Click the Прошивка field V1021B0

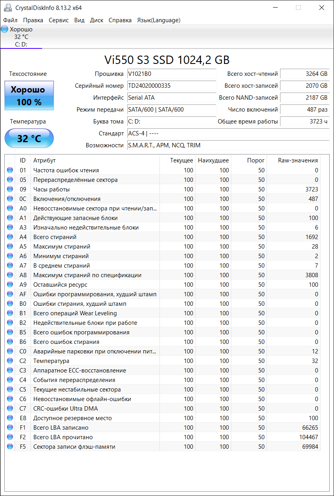pos(171,74)
